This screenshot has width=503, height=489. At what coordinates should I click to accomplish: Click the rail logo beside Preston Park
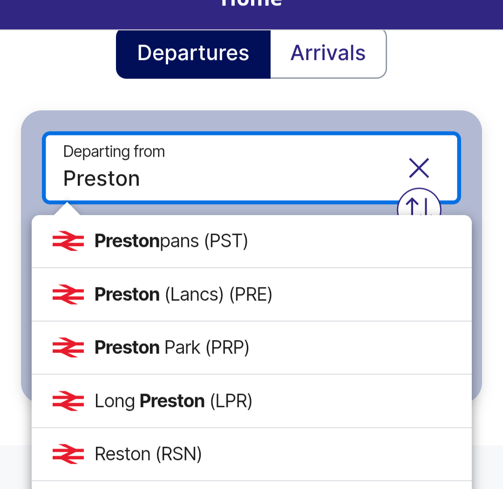point(68,348)
